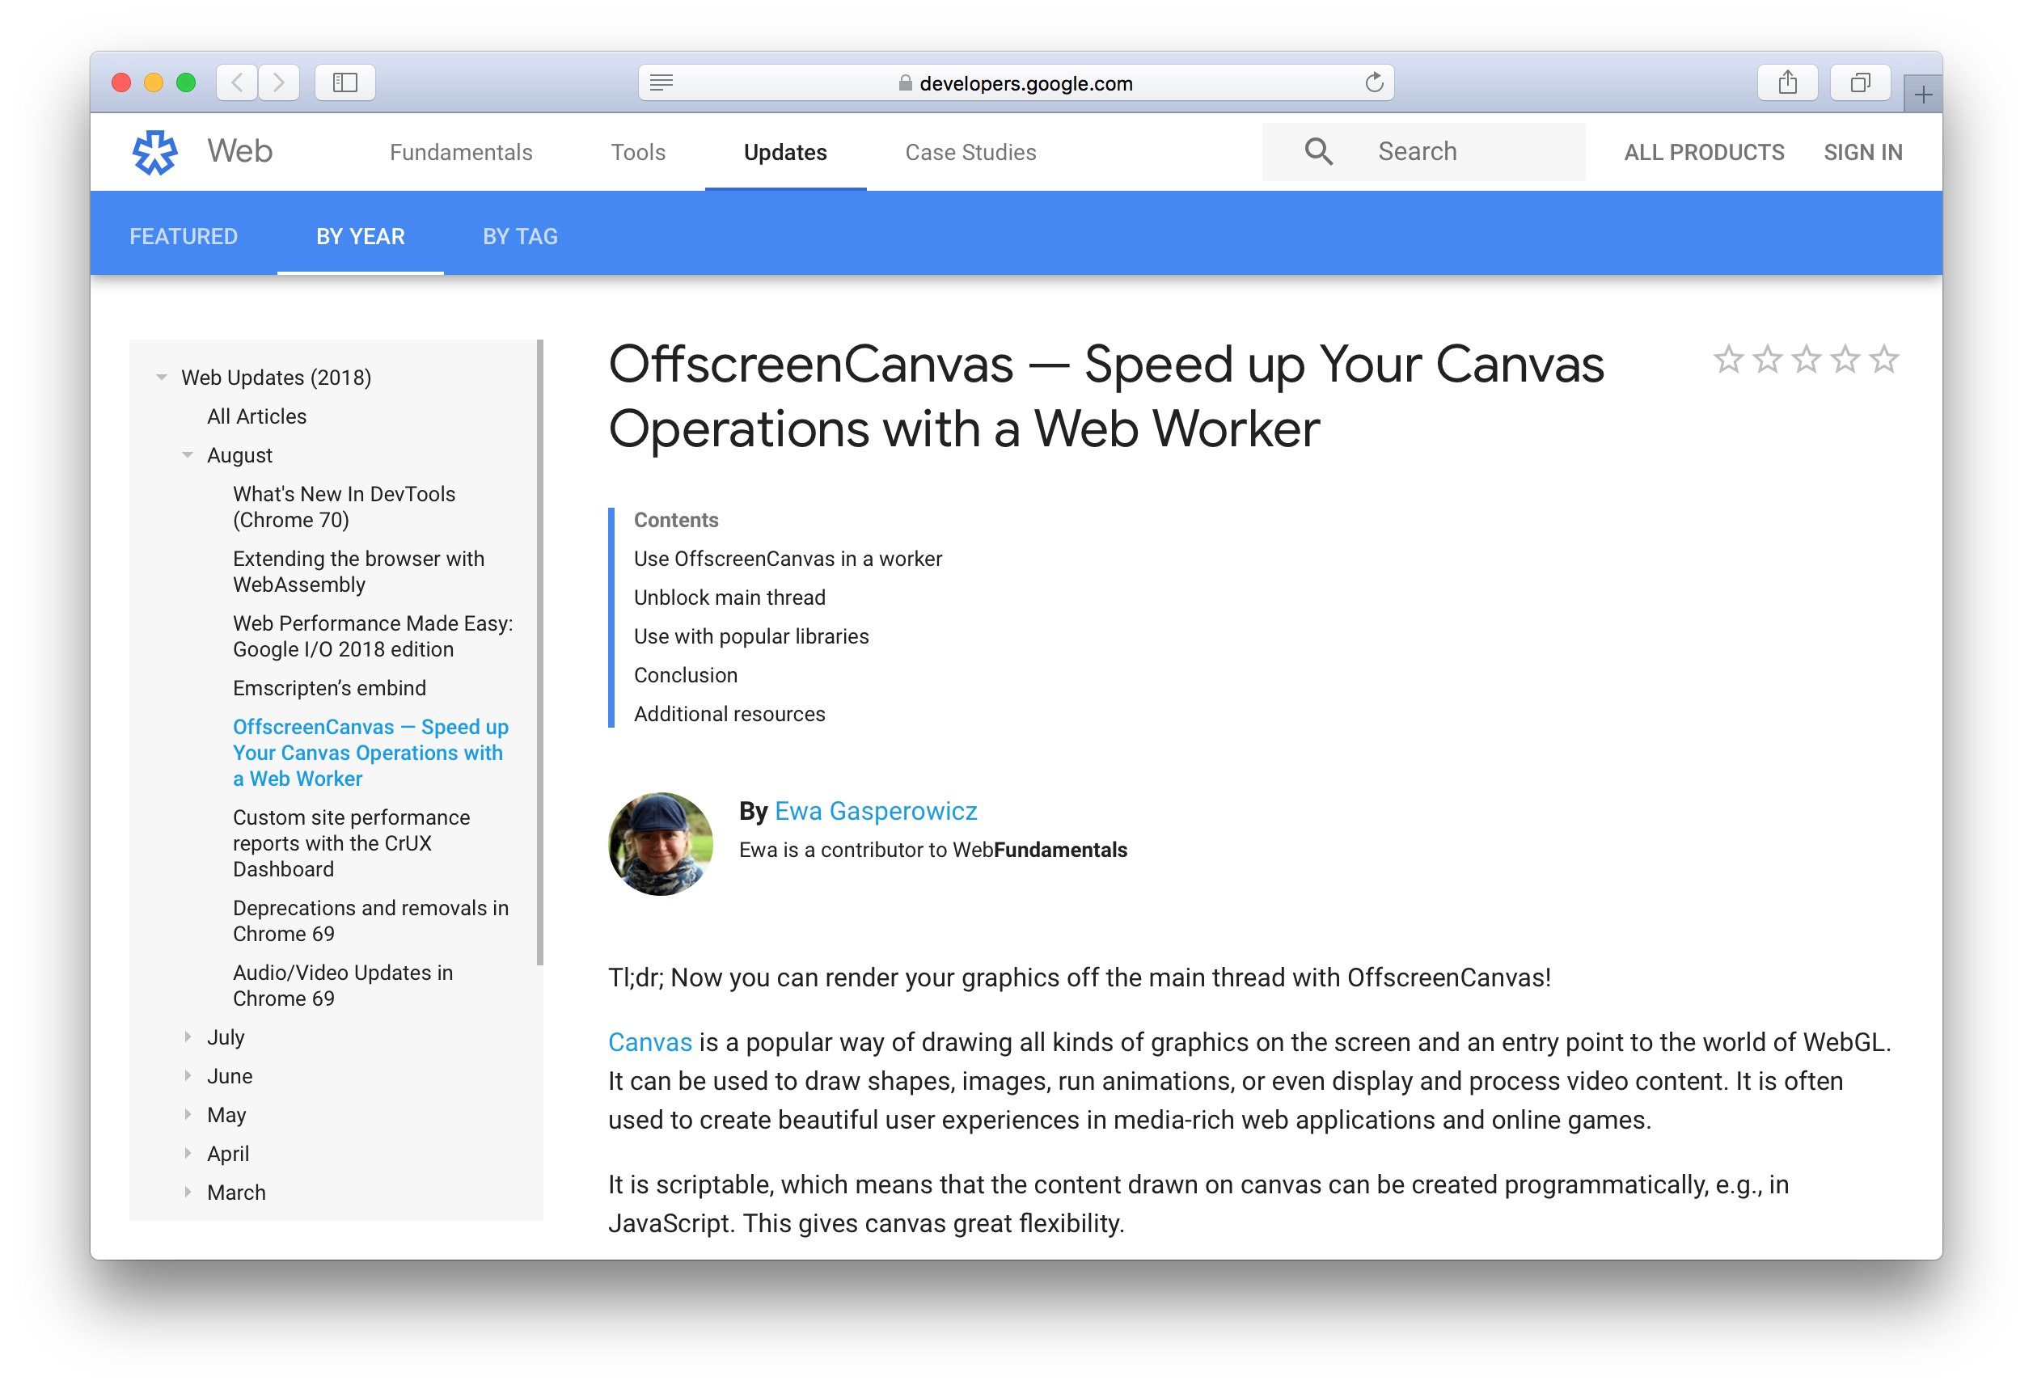Show all tabs overview icon
The height and width of the screenshot is (1389, 2033).
(x=1861, y=82)
